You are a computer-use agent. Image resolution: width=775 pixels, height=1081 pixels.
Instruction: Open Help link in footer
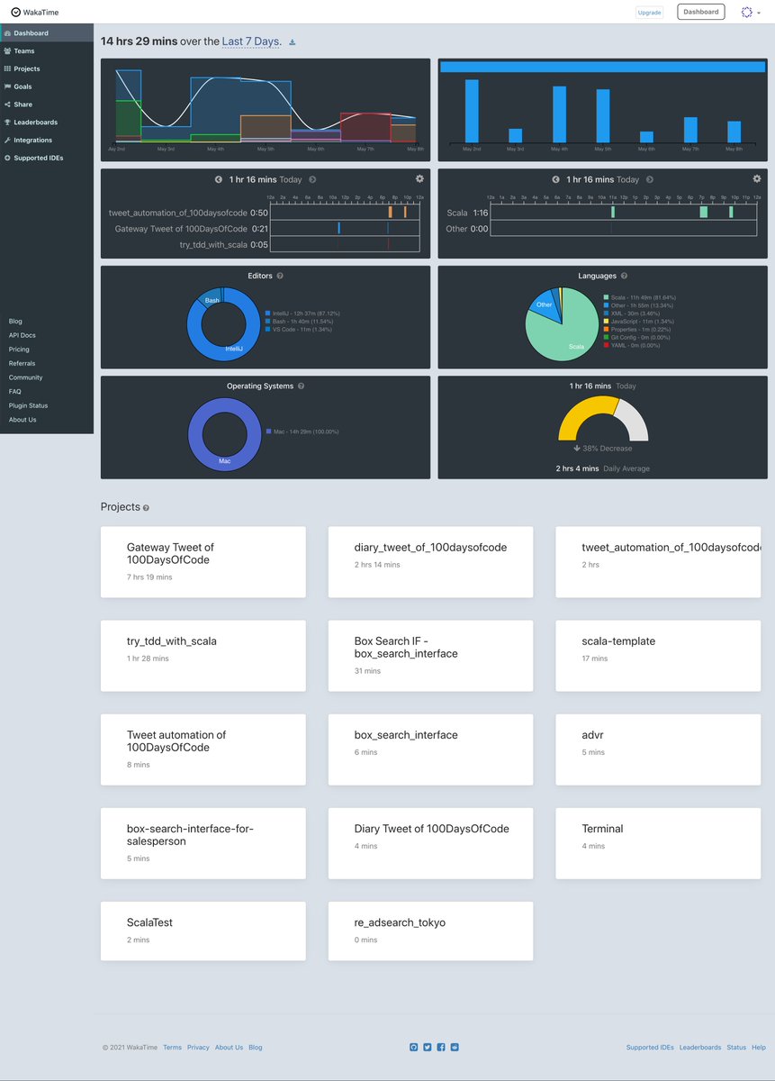coord(759,1048)
